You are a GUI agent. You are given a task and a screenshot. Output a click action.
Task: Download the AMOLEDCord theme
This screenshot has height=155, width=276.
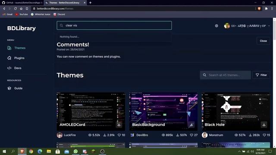coord(119,124)
